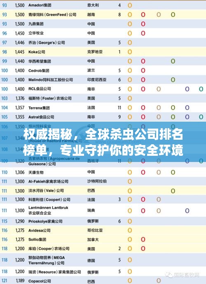Click the rank number 98
This screenshot has width=206, height=284.
point(5,52)
